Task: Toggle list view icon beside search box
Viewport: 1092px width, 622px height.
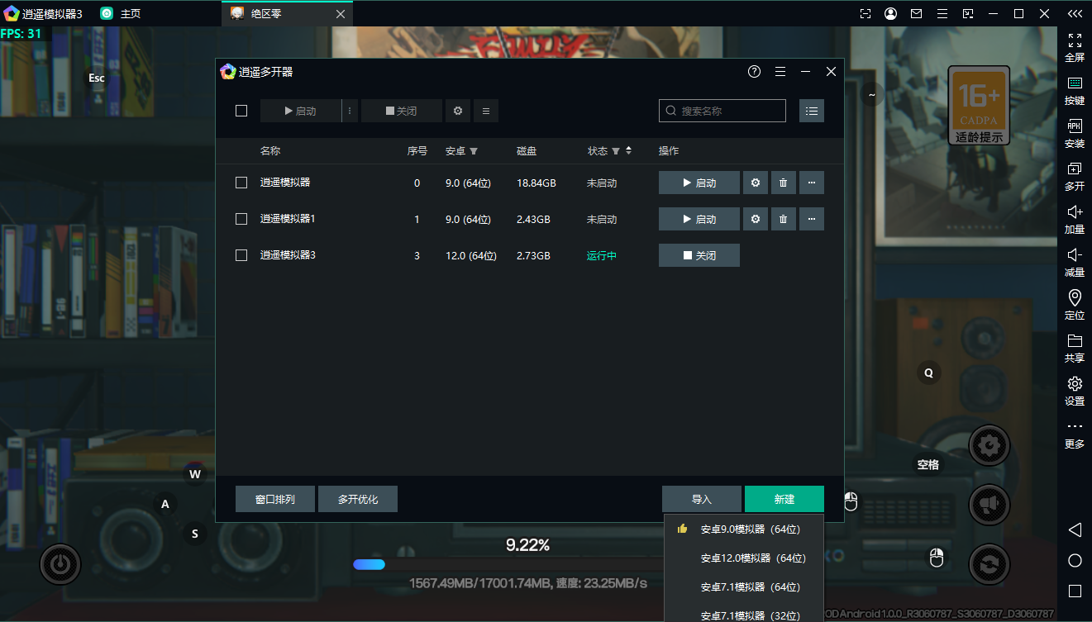Action: coord(812,111)
